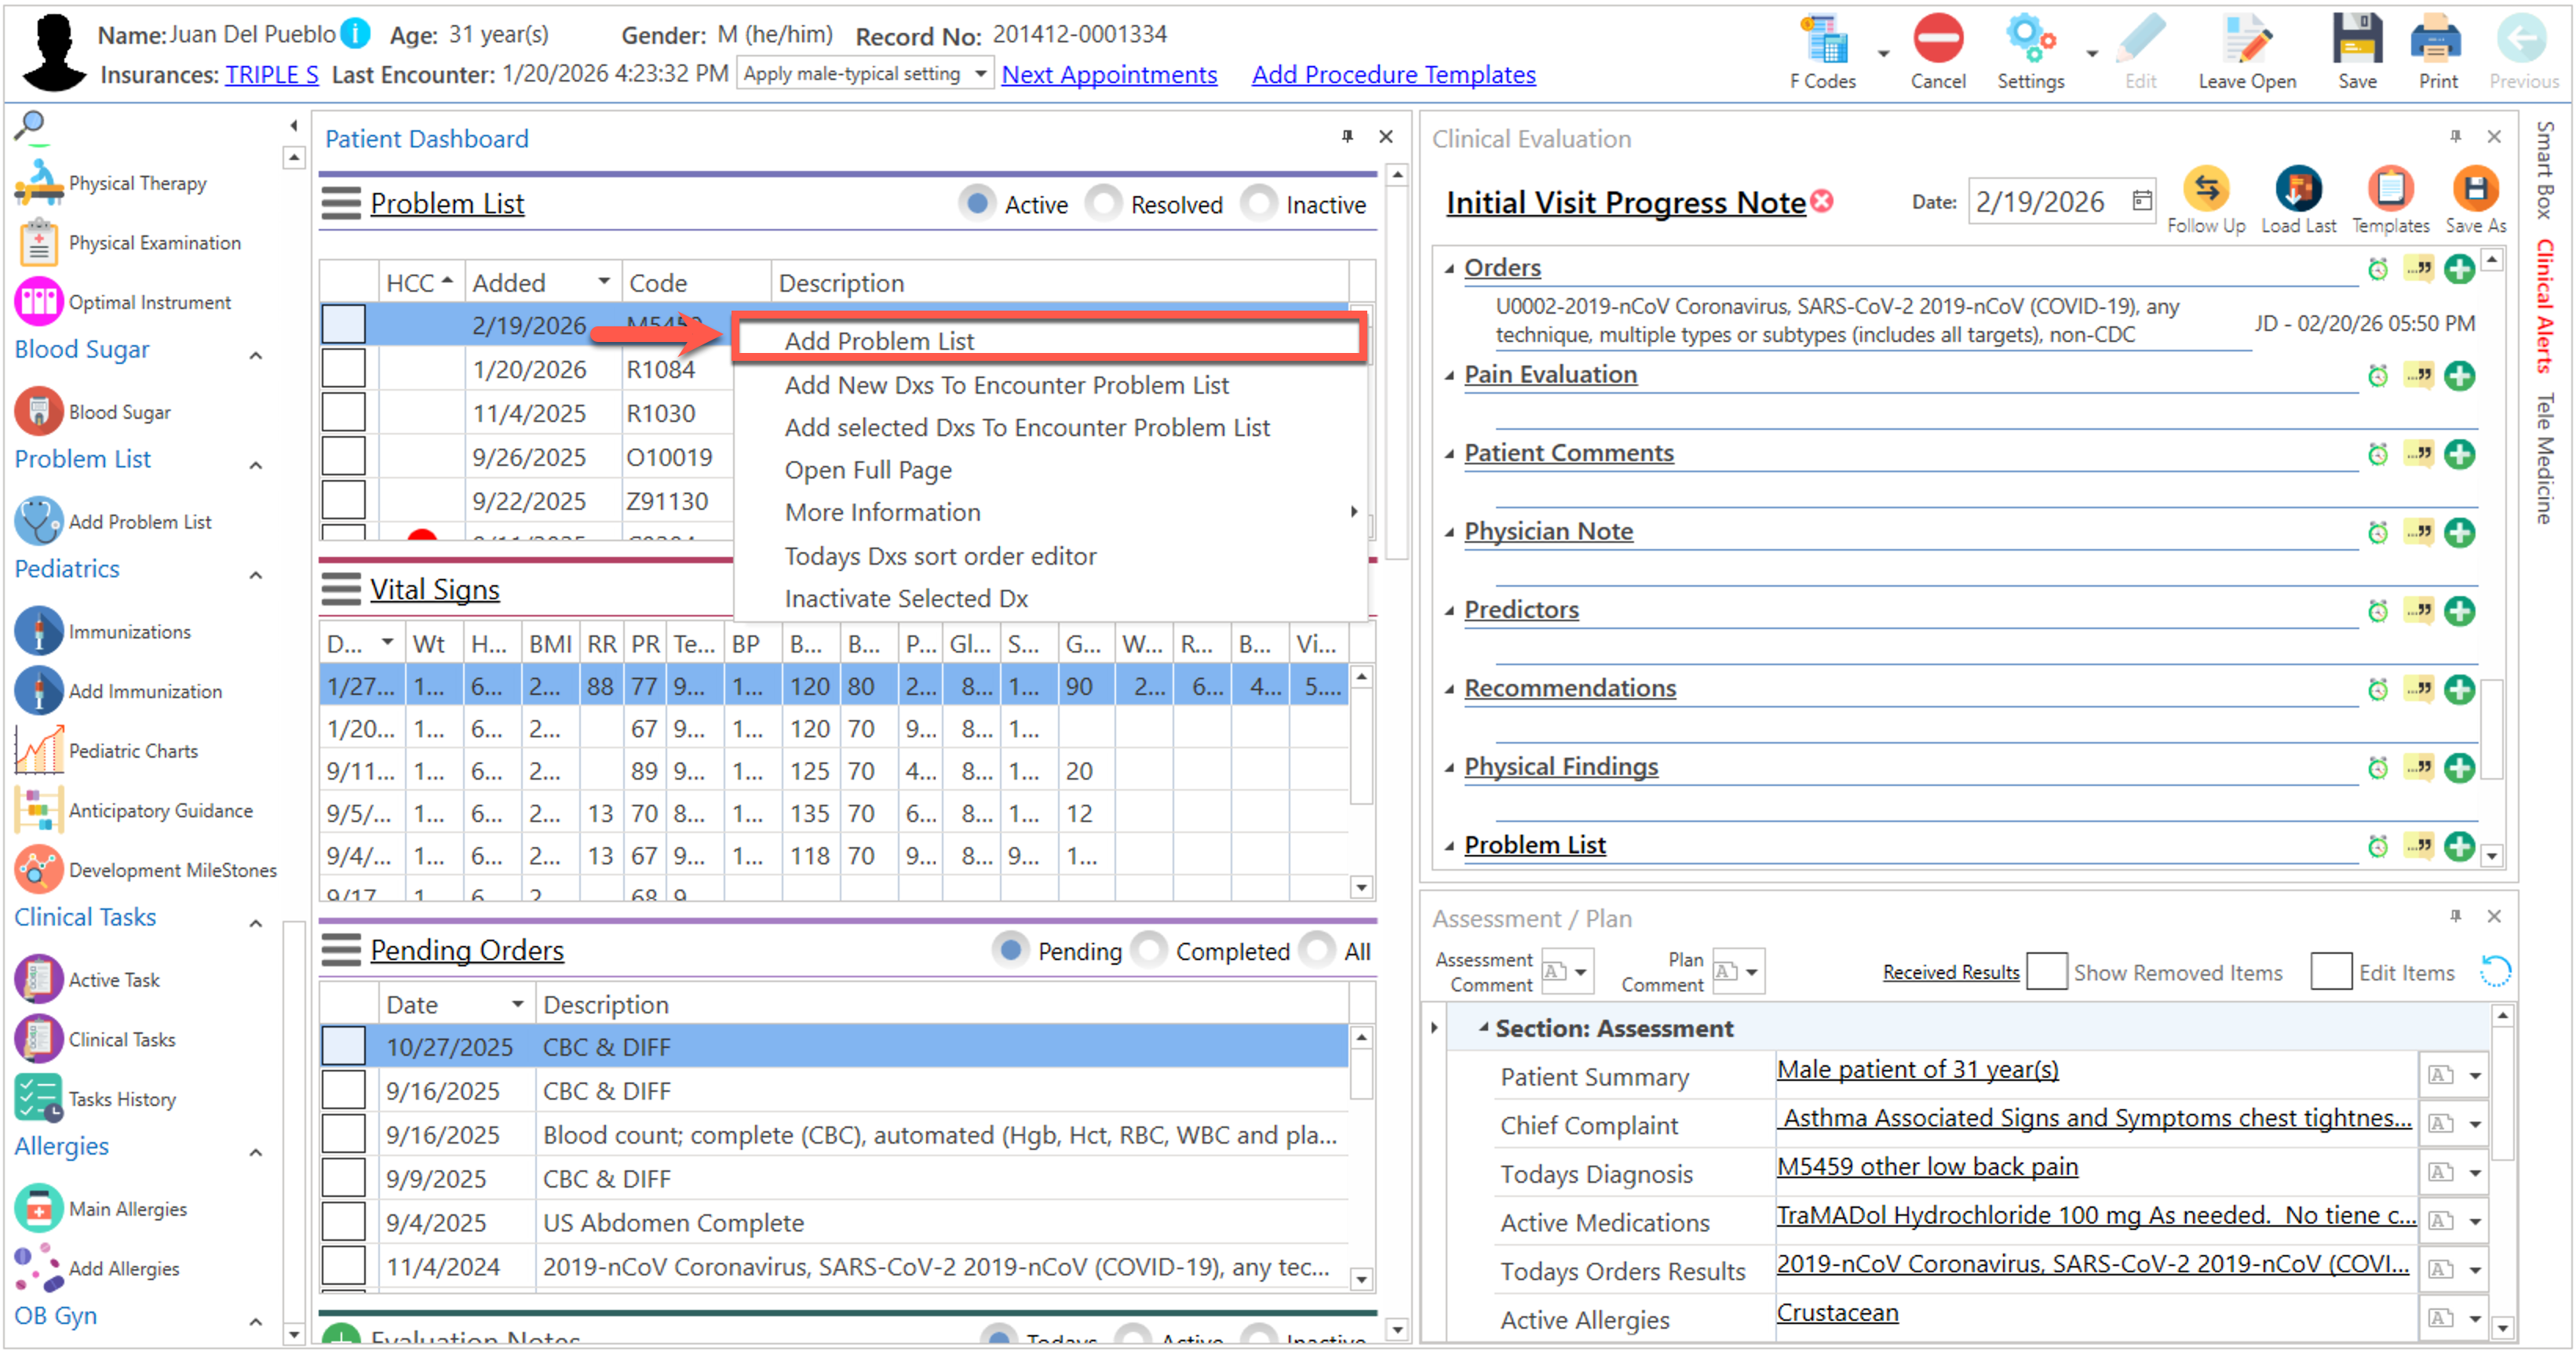The image size is (2576, 1357).
Task: Select the Resolved radio button
Action: 1104,205
